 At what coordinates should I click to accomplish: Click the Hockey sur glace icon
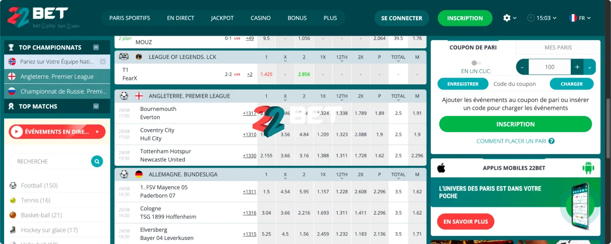click(13, 230)
